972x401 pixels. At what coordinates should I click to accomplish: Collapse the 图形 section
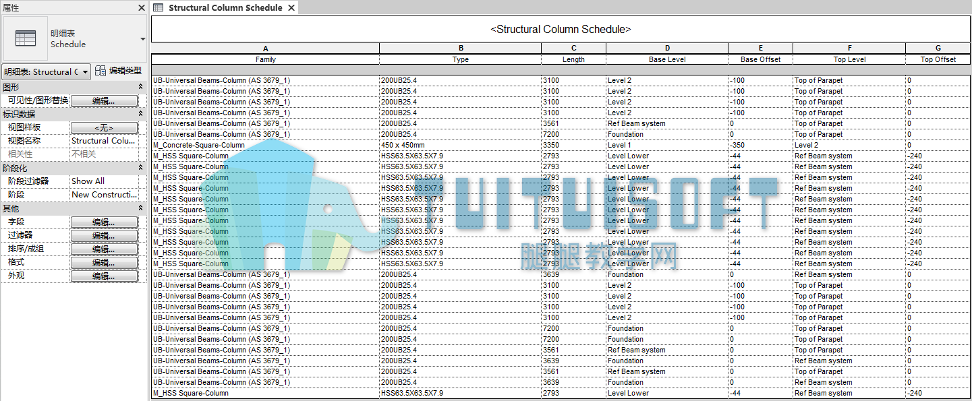click(x=140, y=87)
